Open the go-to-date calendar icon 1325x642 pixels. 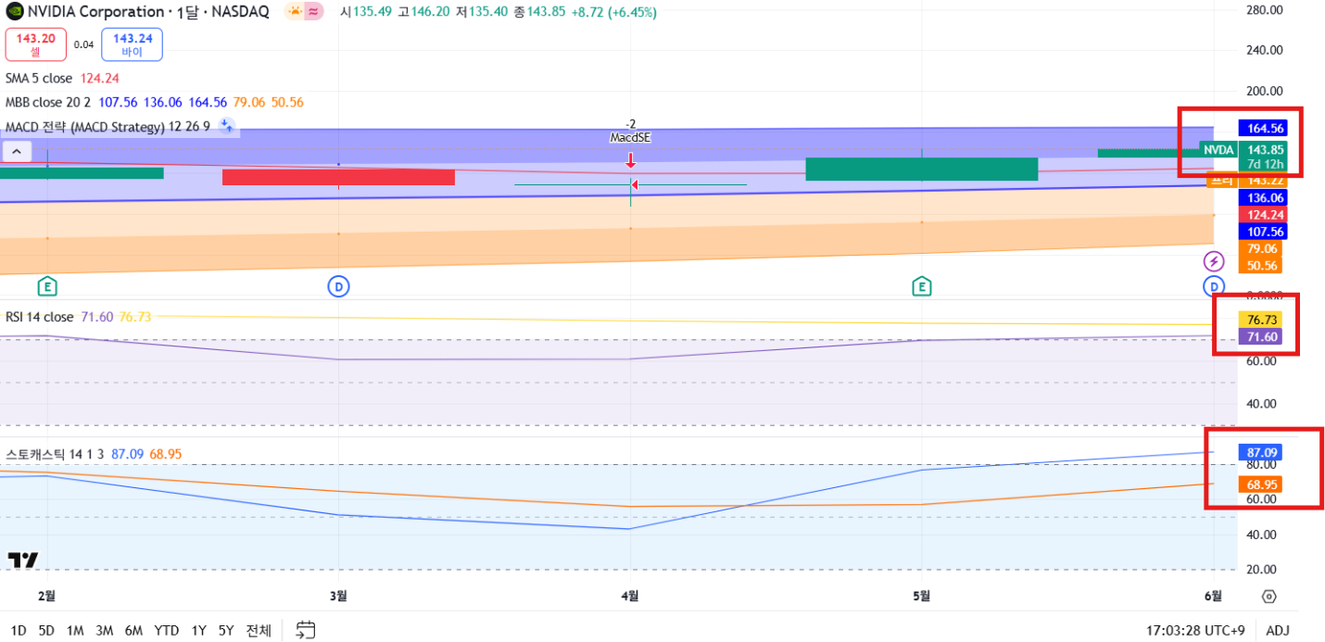tap(306, 630)
